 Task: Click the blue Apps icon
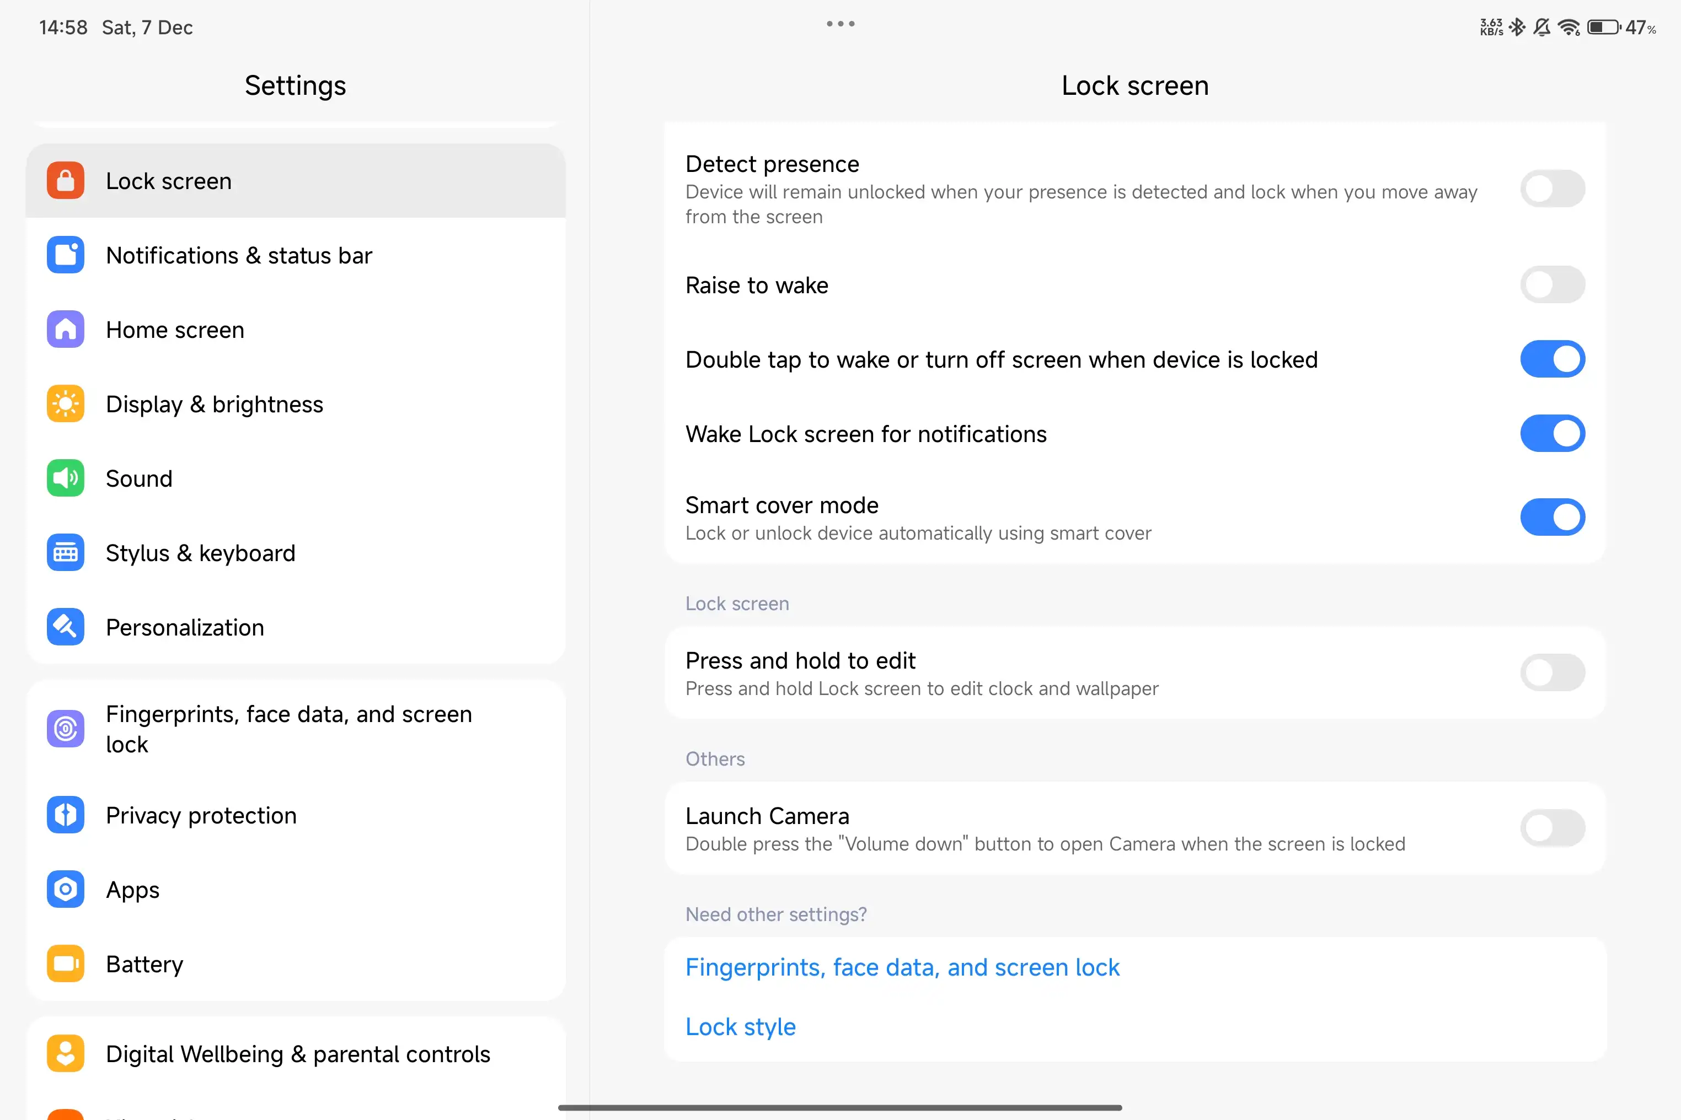pyautogui.click(x=65, y=889)
